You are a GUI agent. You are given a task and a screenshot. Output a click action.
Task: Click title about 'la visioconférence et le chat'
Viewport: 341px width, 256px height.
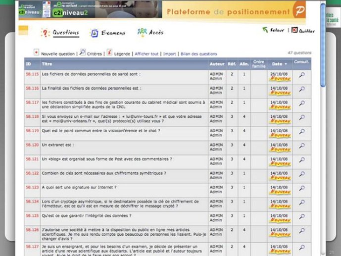101,131
